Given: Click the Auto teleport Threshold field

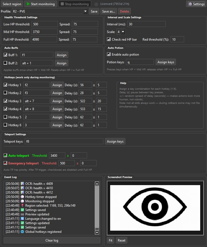Looking at the screenshot, I should [x=57, y=155].
